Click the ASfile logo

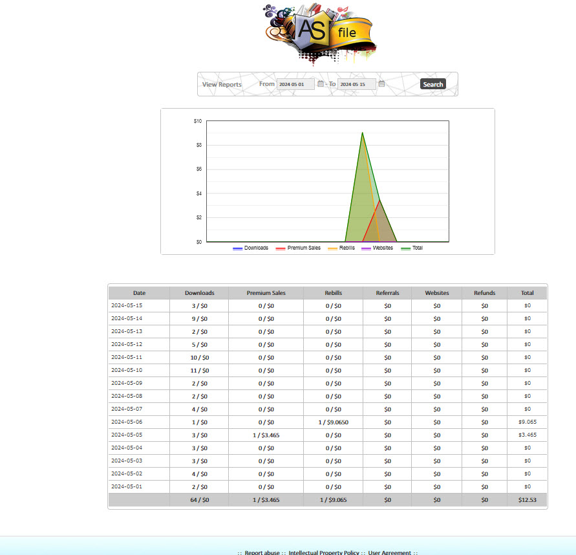click(319, 34)
